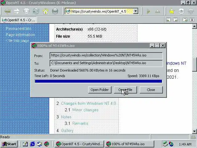The image size is (197, 148).
Task: Jump to the Notes contents link
Action: [66, 117]
